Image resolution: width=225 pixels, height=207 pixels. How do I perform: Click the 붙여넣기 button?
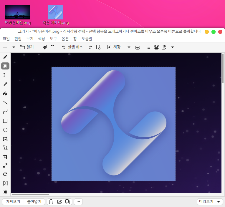tap(34, 202)
